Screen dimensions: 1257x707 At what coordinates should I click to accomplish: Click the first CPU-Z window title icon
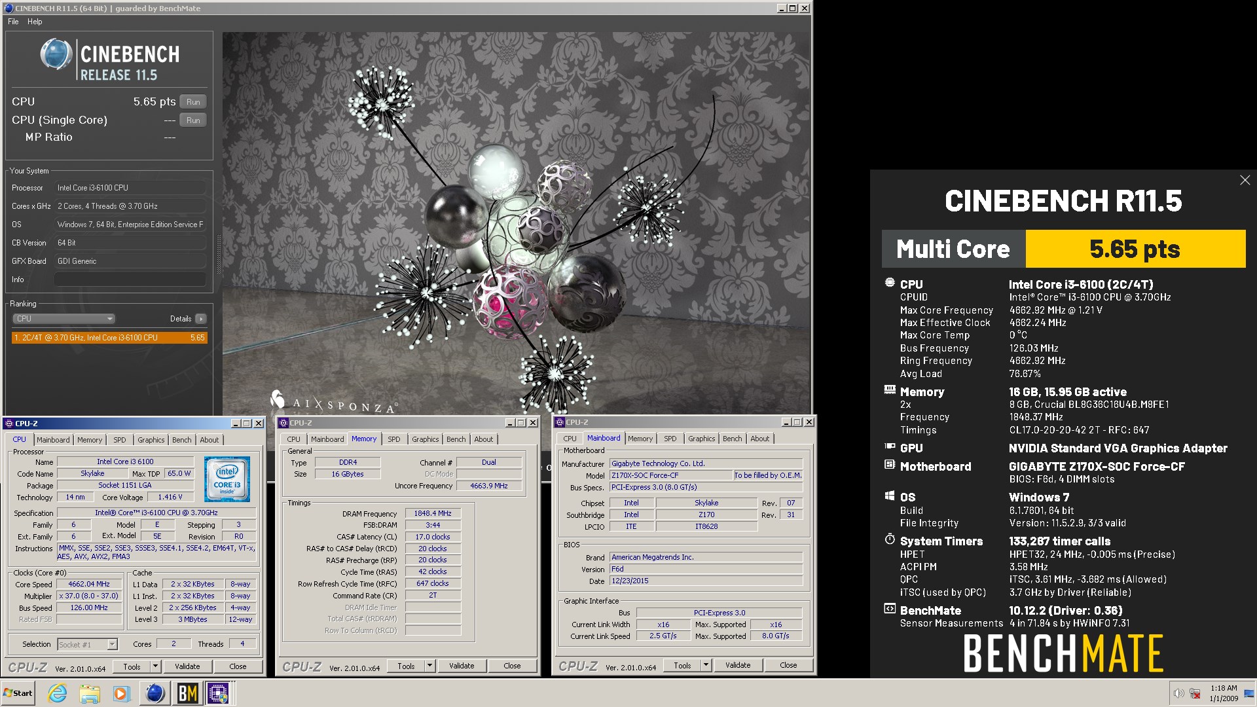click(x=9, y=424)
